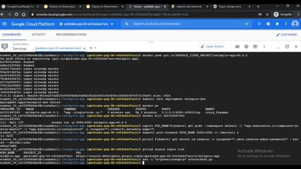Select the qwiklabs Cloud Shell terminal tab

(x=58, y=48)
